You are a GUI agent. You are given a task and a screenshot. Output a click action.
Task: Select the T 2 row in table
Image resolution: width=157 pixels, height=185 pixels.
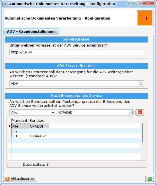tap(74, 131)
